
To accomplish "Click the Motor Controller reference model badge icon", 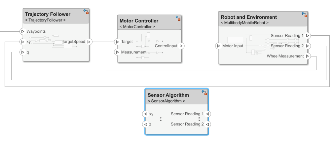I will 178,18.
